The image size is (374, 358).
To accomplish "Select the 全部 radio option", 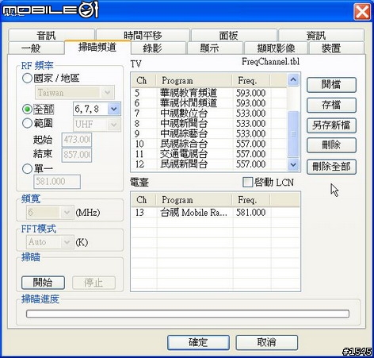I will click(27, 109).
